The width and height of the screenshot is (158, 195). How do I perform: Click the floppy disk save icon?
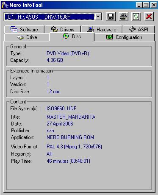click(x=111, y=17)
